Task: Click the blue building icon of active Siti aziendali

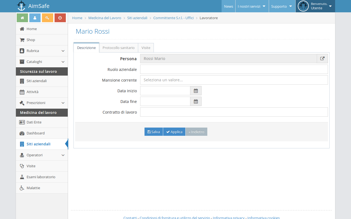Action: (x=22, y=144)
